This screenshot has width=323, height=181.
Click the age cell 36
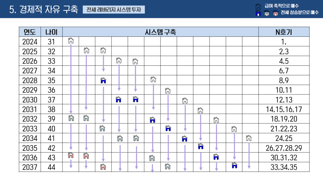(52, 90)
